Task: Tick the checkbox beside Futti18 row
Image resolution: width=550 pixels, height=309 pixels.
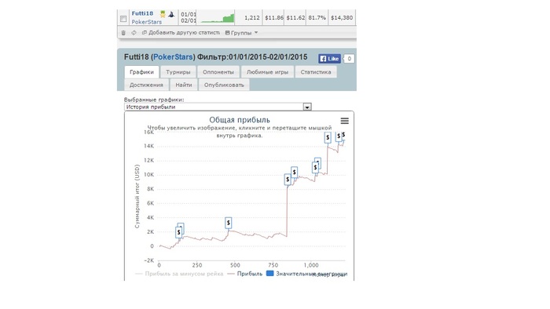Action: click(x=123, y=19)
